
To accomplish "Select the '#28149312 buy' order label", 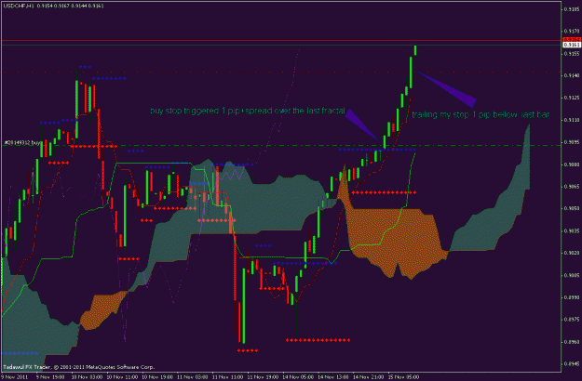I will point(22,142).
